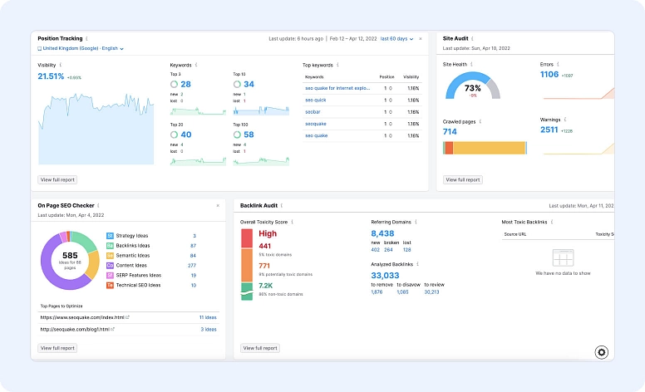Click the Backlinks Ideas 'Ba' icon
The width and height of the screenshot is (645, 392).
[110, 246]
